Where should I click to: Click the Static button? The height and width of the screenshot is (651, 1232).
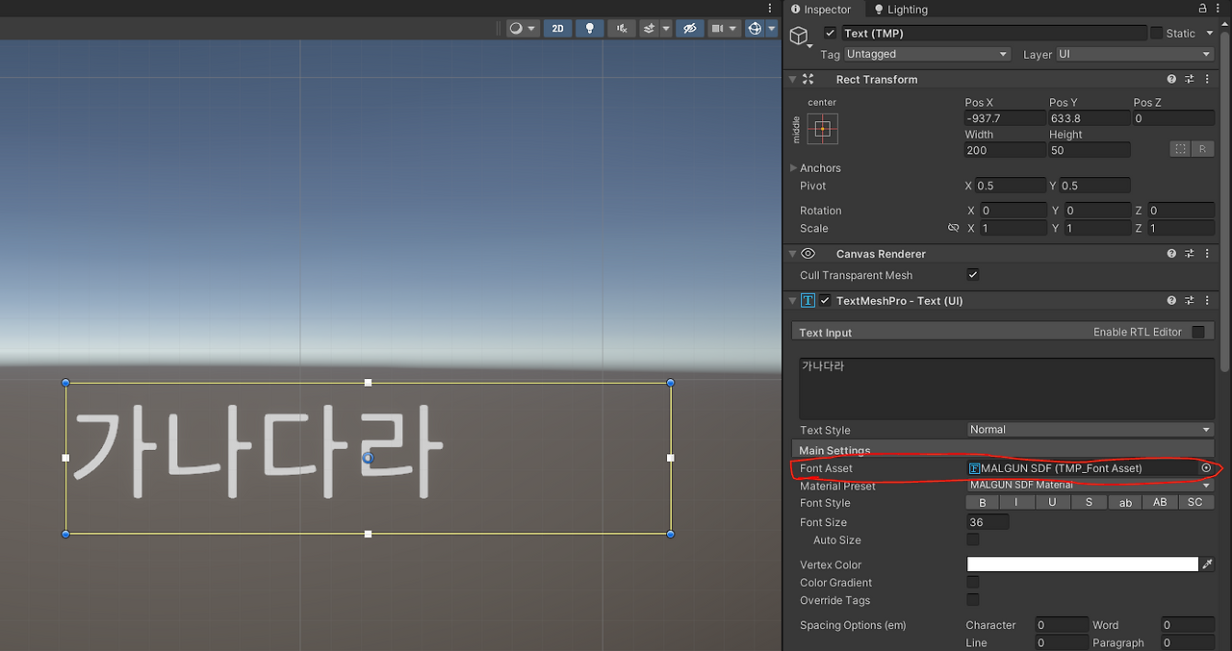coord(1179,33)
